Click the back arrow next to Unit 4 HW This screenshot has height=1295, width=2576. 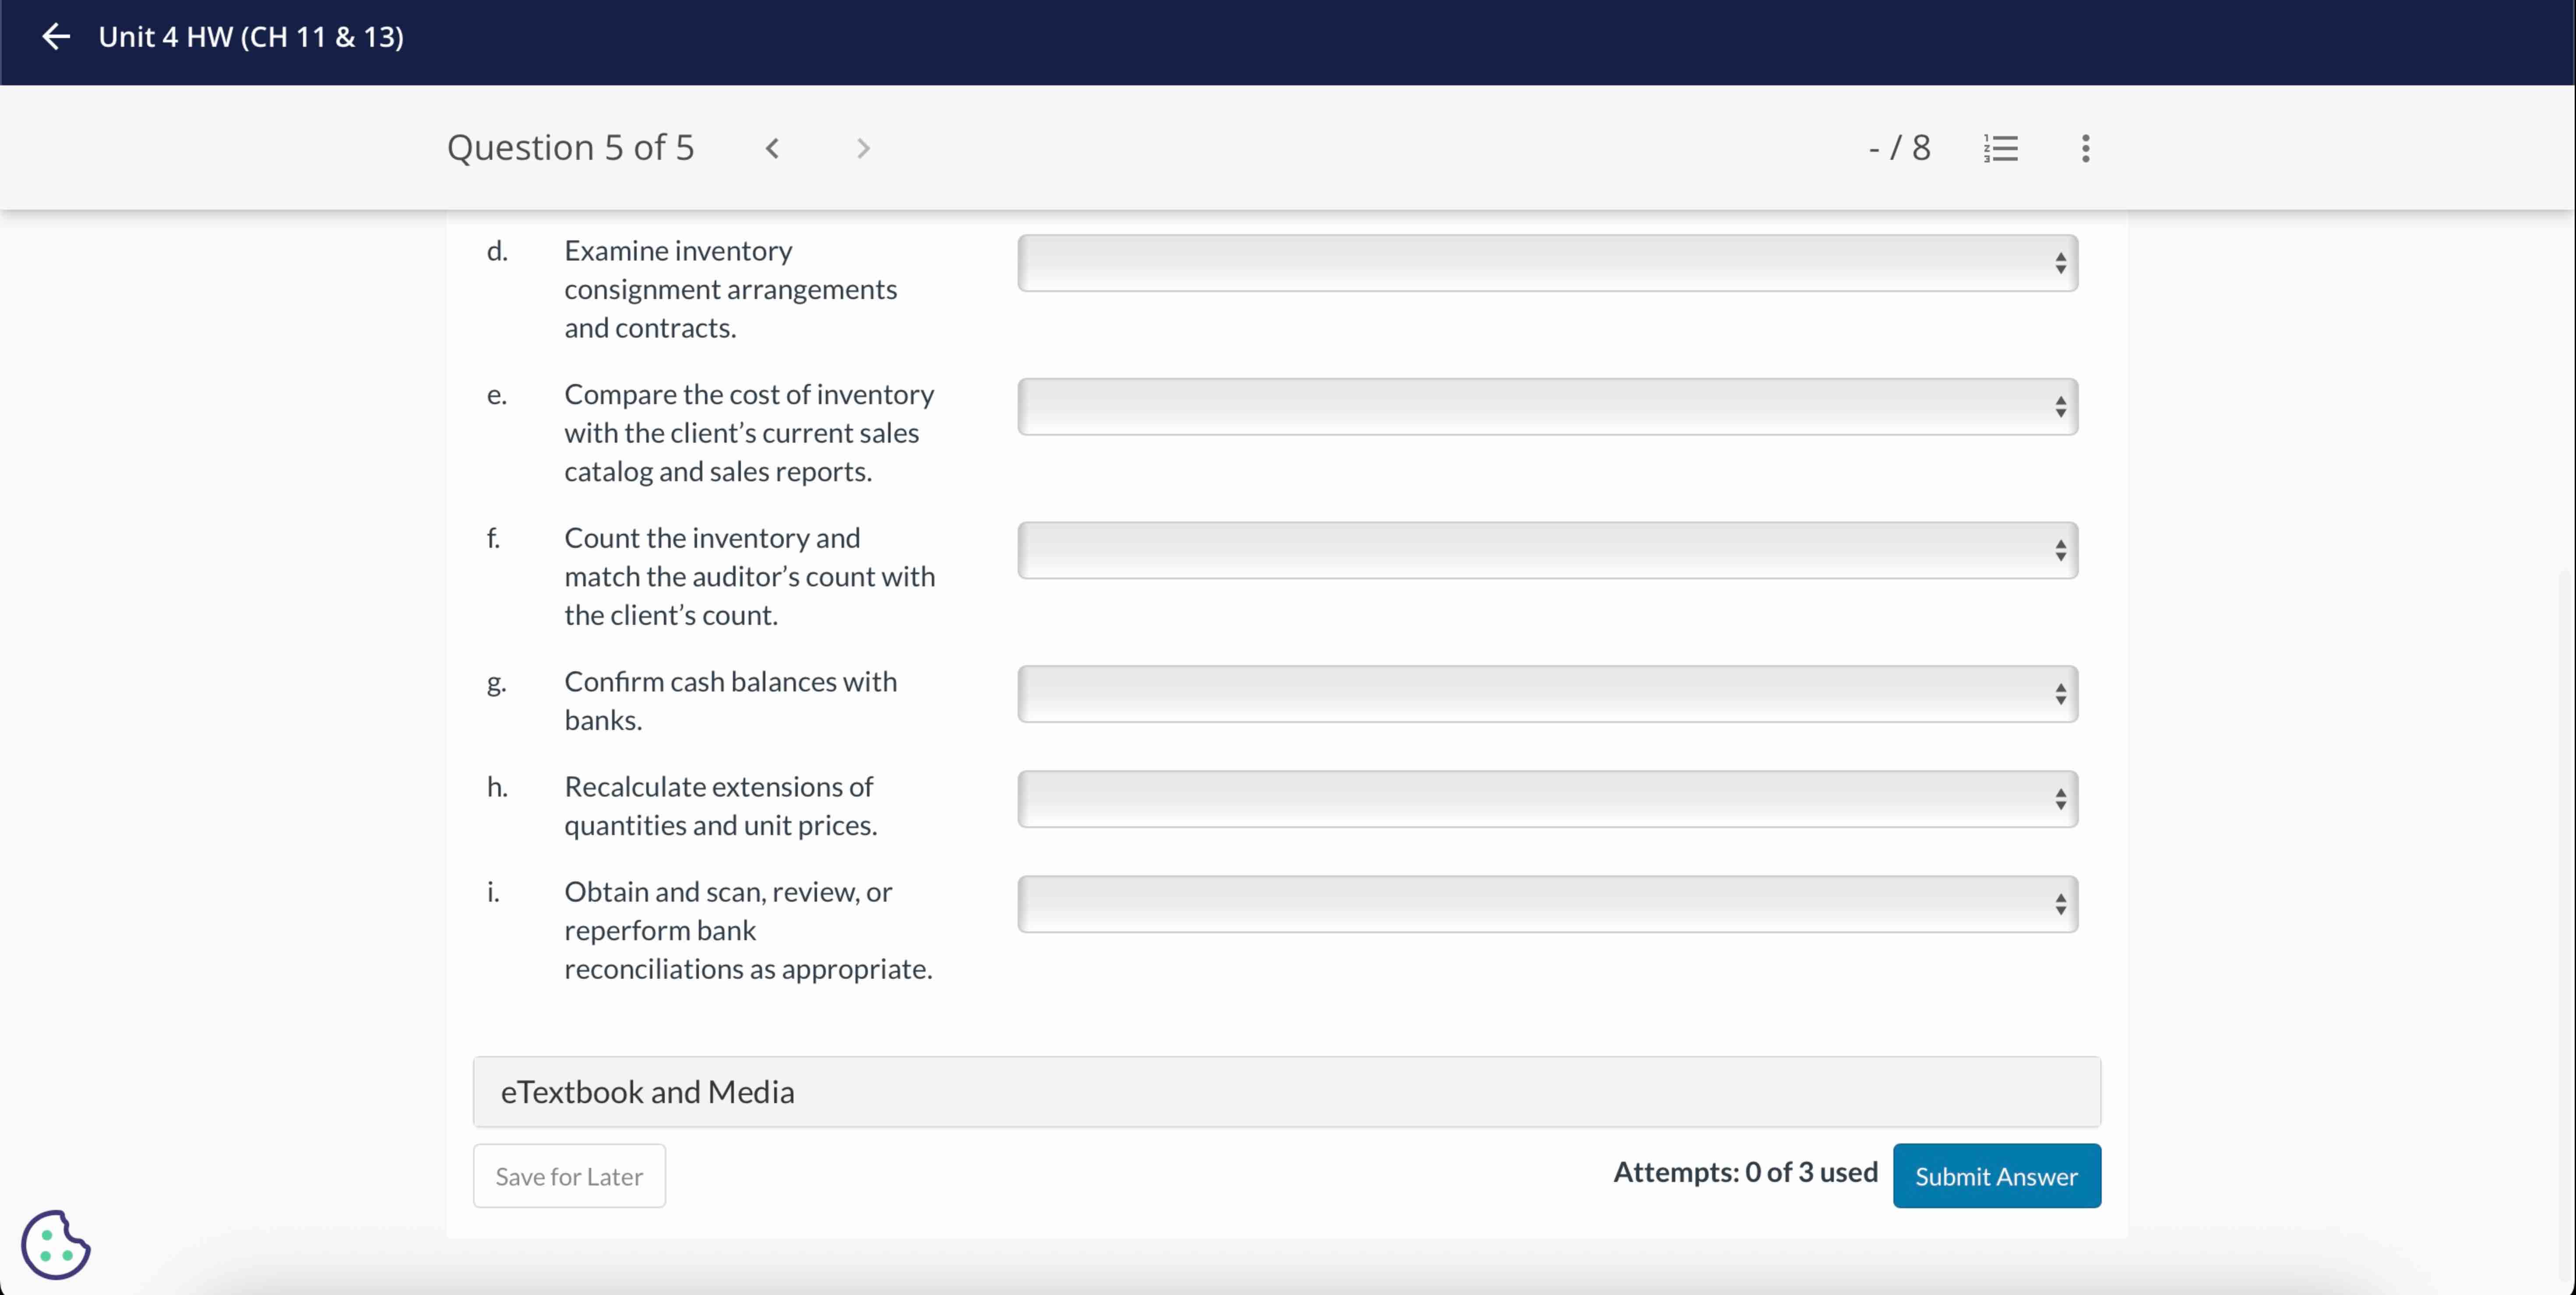[x=56, y=37]
